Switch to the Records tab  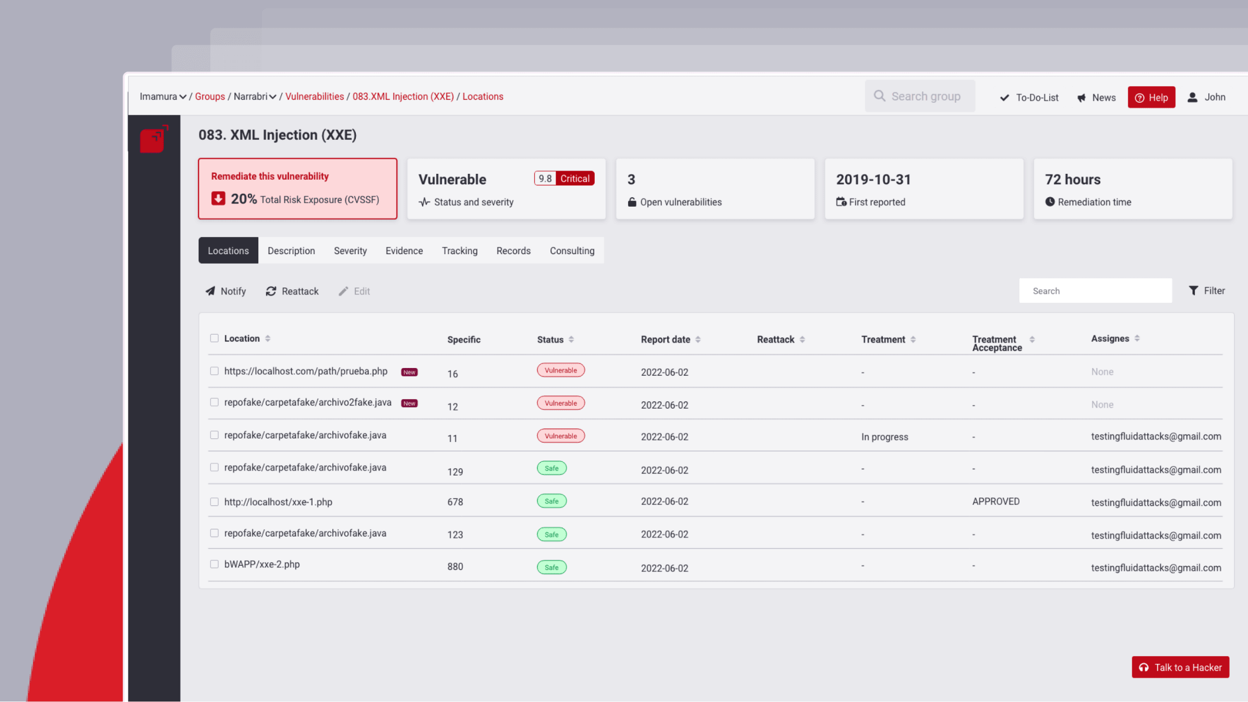coord(513,251)
